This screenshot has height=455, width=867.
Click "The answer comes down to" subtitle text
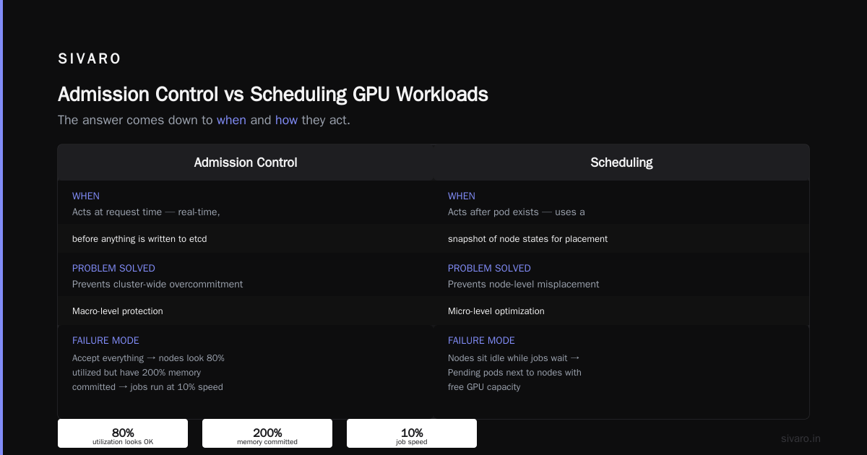click(x=135, y=120)
